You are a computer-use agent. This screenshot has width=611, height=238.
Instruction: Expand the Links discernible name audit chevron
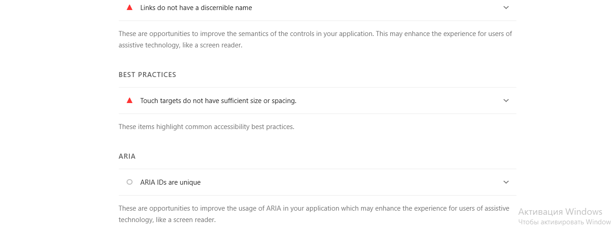pyautogui.click(x=506, y=8)
